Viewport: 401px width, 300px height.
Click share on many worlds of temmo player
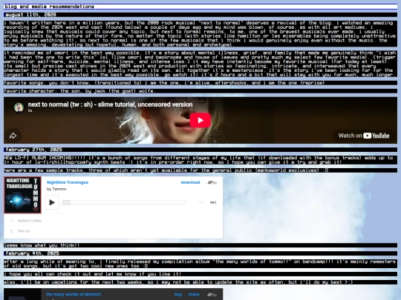pos(194,294)
